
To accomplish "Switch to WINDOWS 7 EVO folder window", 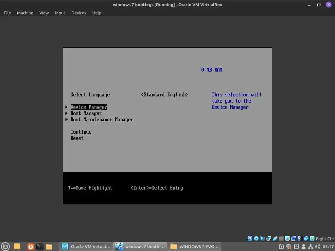I will coord(194,246).
